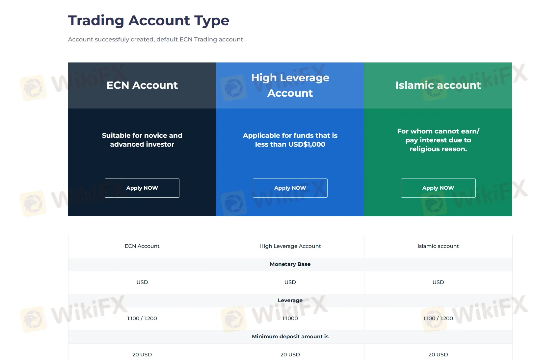Click Islamic account table column header
This screenshot has width=560, height=360.
tap(438, 246)
